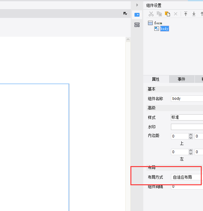Select the body node in component tree
This screenshot has width=203, height=211.
[x=164, y=29]
